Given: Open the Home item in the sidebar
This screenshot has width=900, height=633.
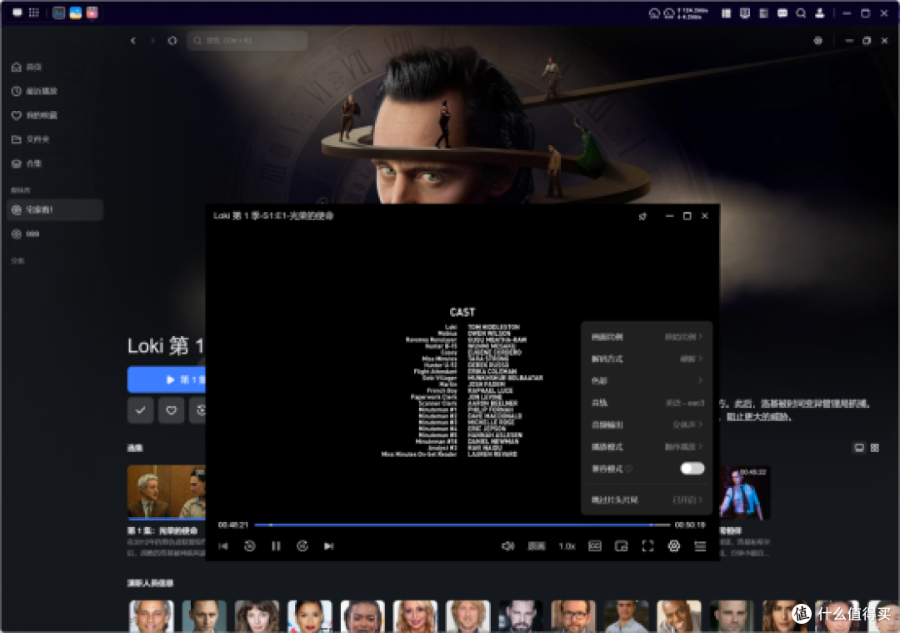Looking at the screenshot, I should 27,68.
